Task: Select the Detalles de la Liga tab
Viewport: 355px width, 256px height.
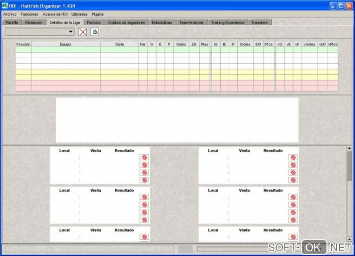Action: coord(64,22)
